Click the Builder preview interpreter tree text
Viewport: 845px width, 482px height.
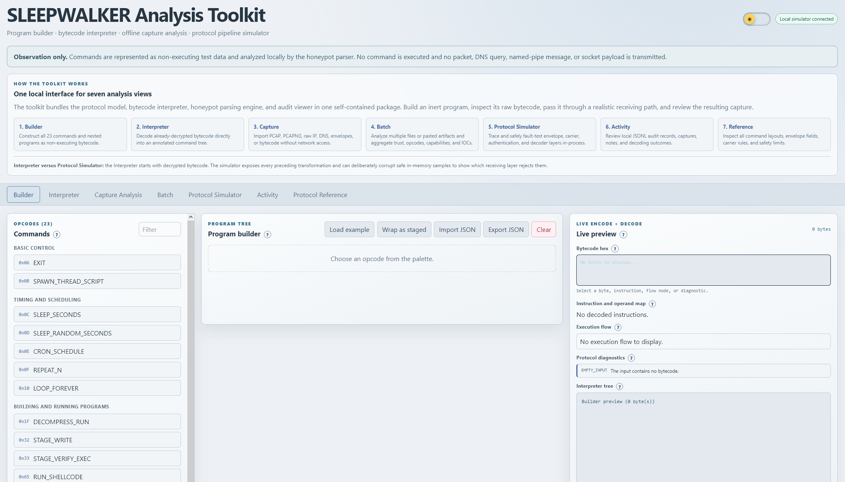[618, 401]
